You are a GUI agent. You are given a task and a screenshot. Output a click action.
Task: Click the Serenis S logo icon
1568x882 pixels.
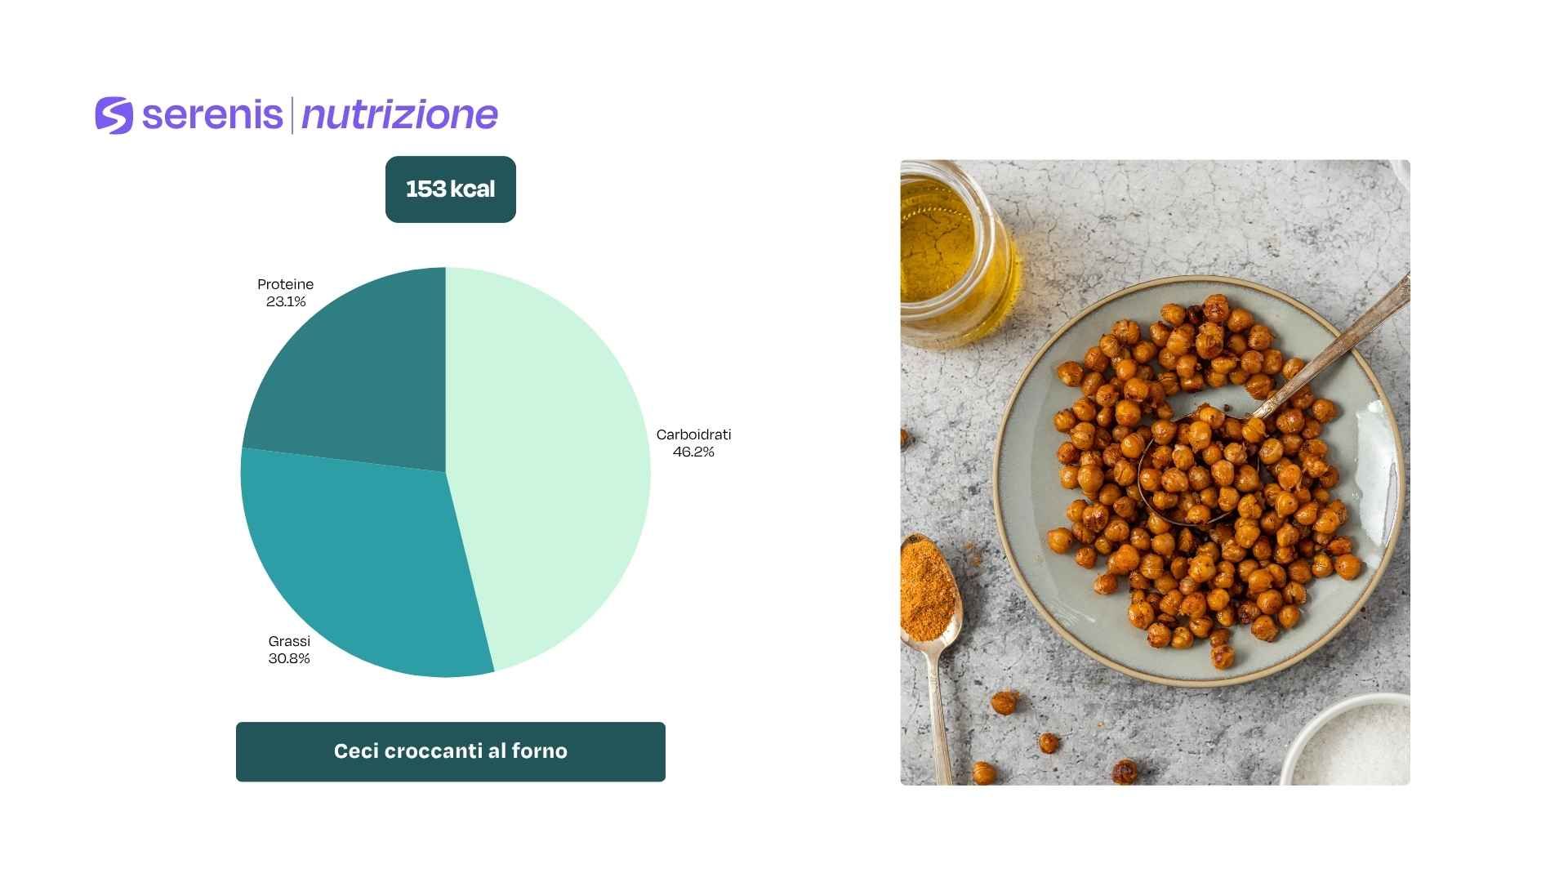(114, 115)
